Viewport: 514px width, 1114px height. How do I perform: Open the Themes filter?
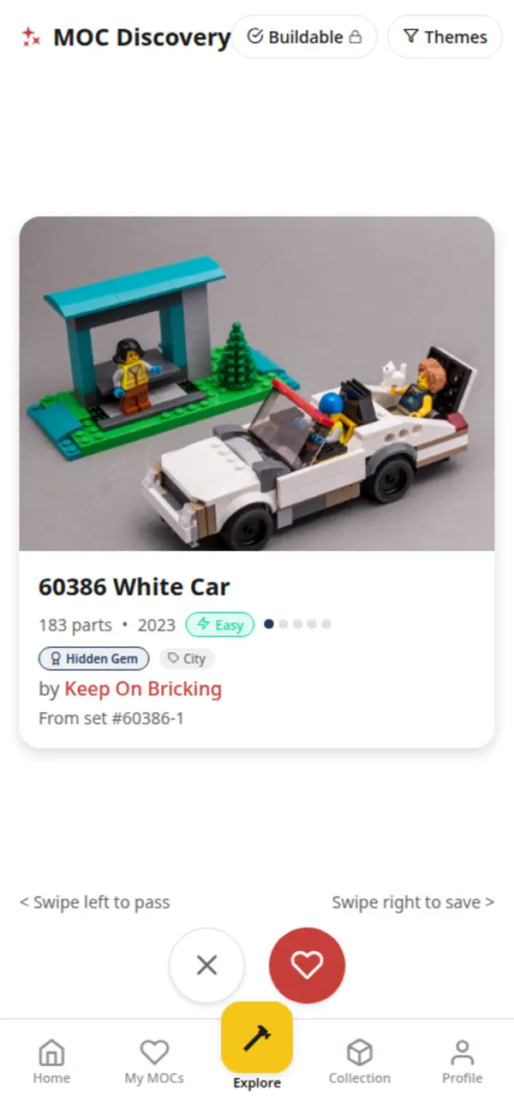(445, 37)
